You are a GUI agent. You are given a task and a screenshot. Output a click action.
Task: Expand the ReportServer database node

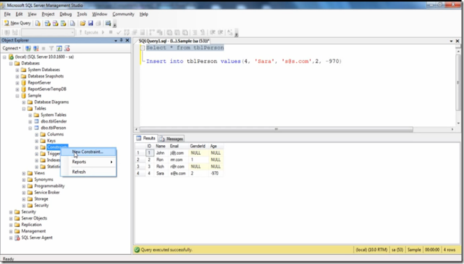point(17,83)
